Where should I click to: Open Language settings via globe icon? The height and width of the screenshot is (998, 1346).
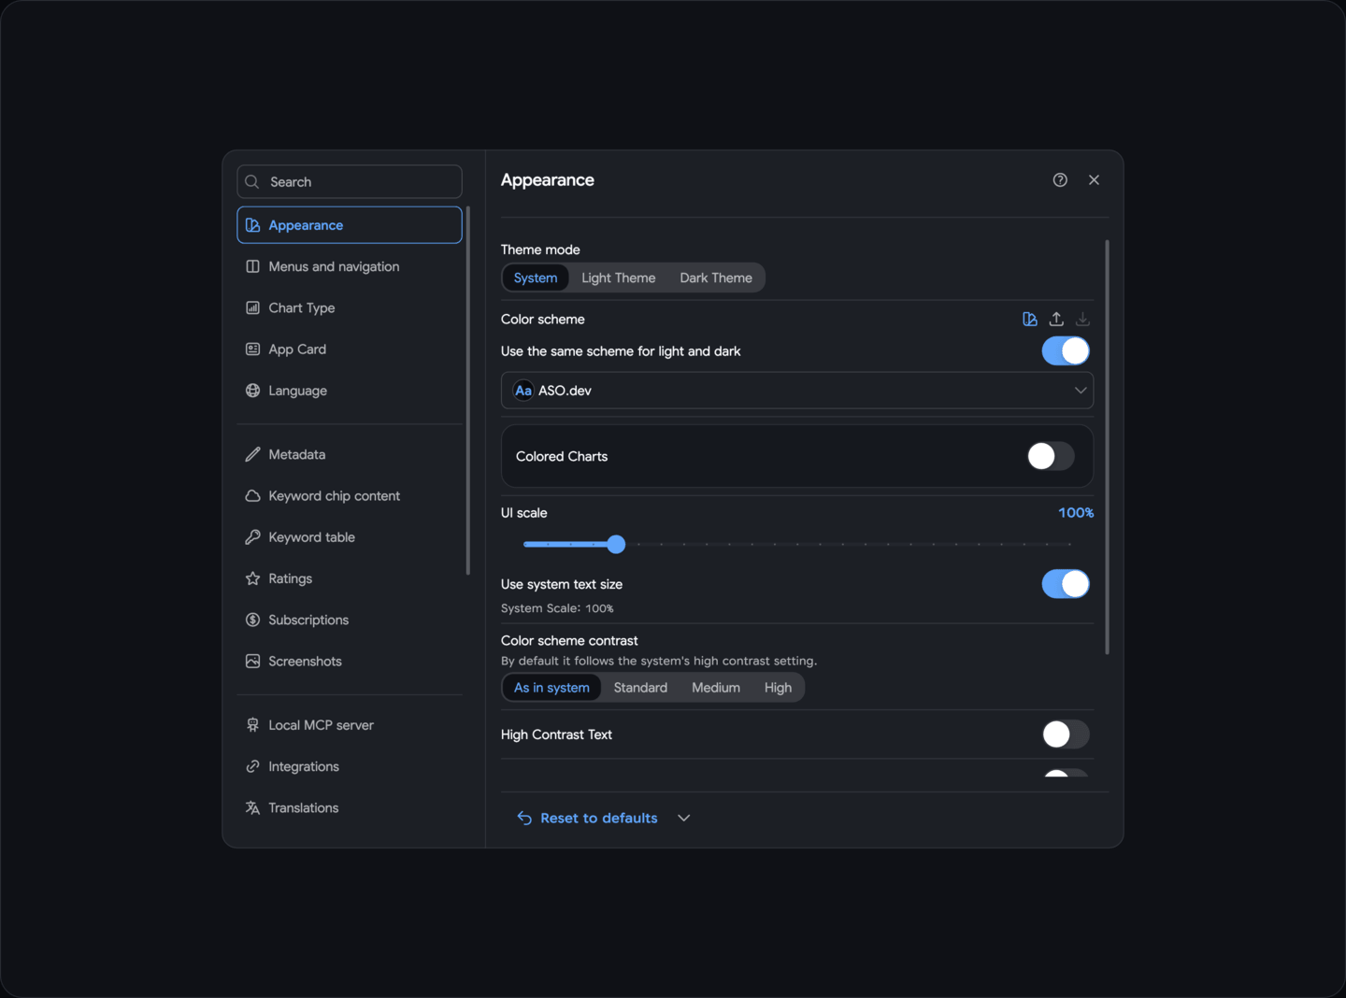252,391
